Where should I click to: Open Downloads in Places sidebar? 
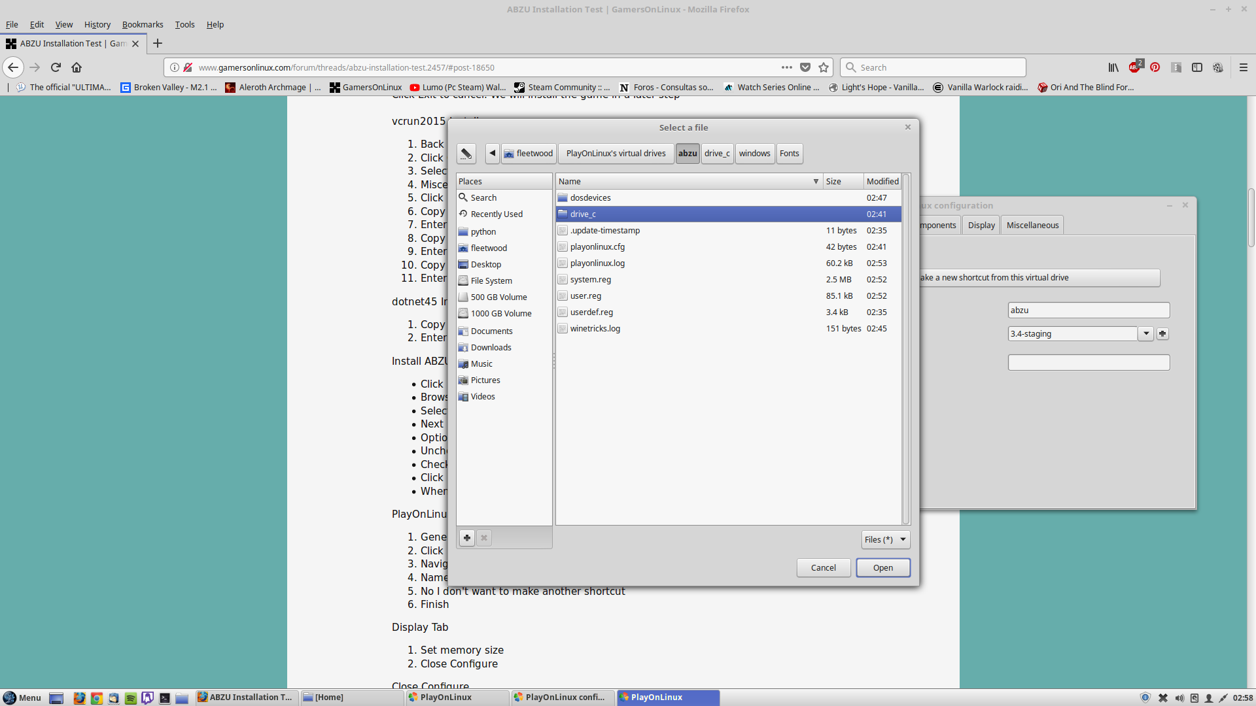(x=504, y=347)
